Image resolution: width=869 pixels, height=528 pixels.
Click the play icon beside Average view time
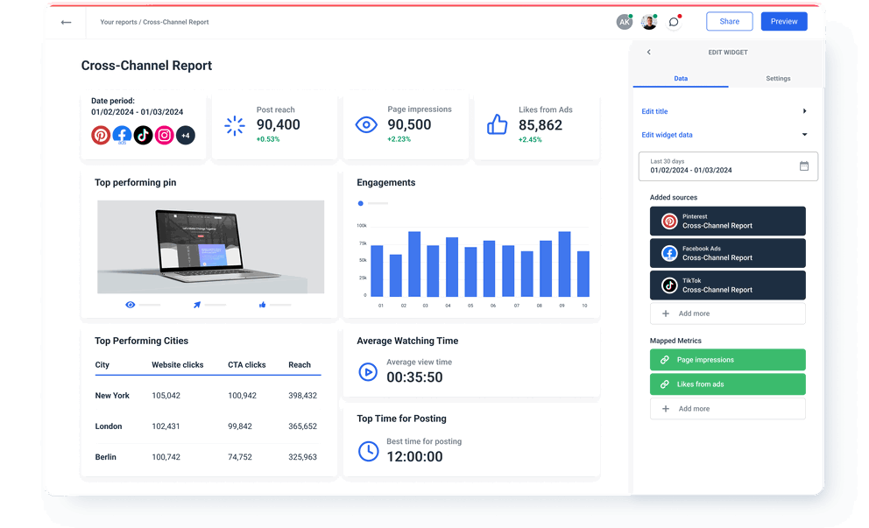[x=368, y=371]
